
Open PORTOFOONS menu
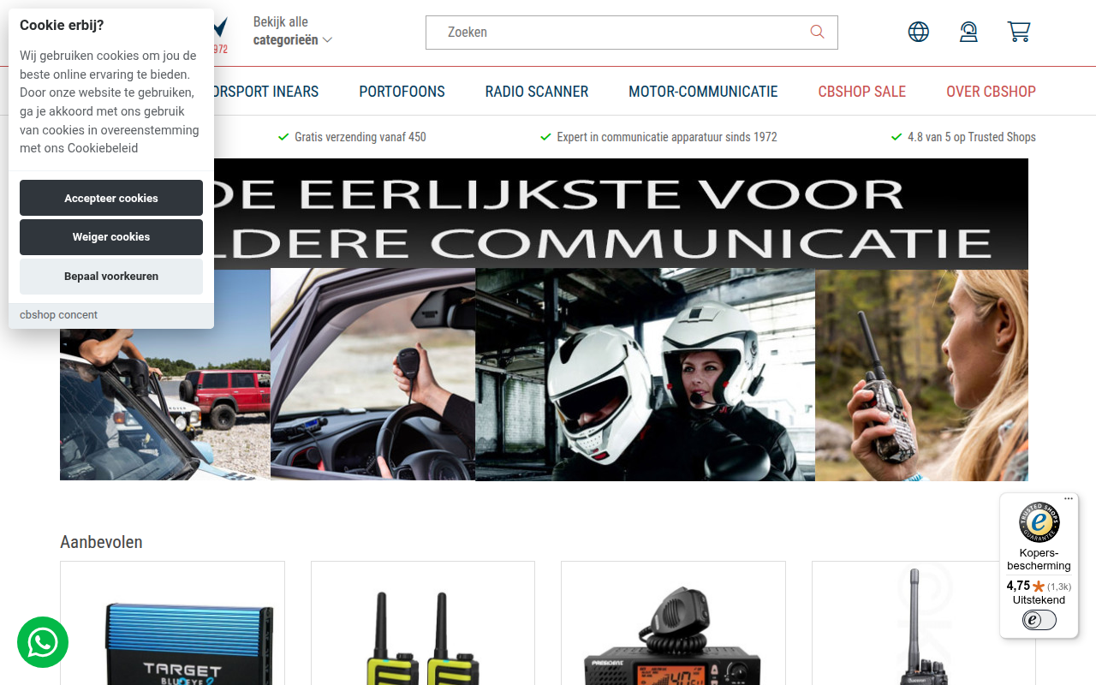click(402, 92)
